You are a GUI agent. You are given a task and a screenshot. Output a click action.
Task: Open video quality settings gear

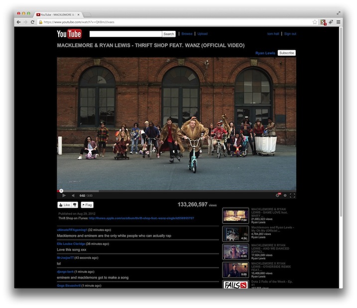[277, 196]
